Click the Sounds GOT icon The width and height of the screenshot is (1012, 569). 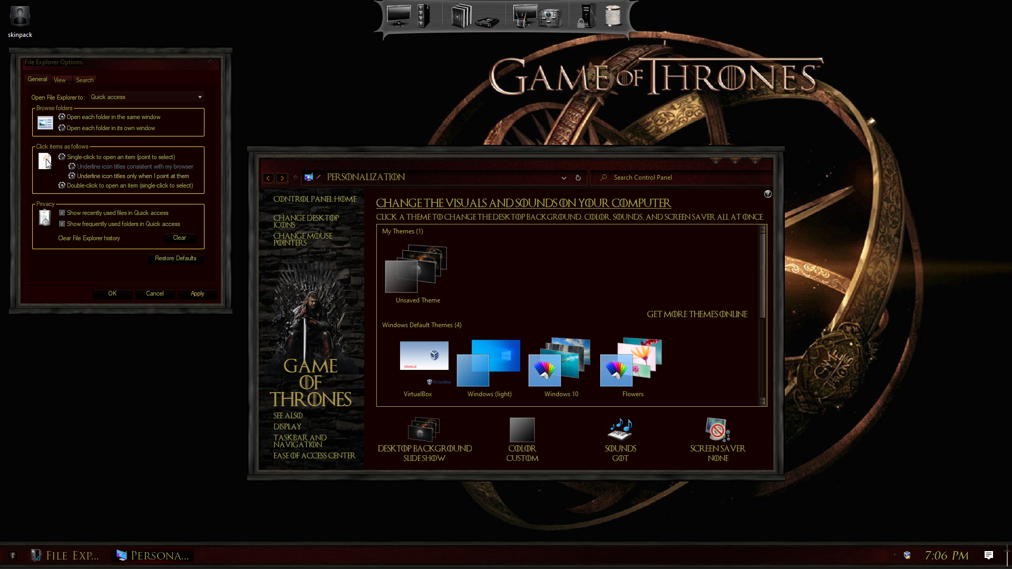tap(620, 430)
